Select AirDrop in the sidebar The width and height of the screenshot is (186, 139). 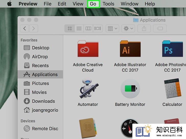click(x=40, y=57)
